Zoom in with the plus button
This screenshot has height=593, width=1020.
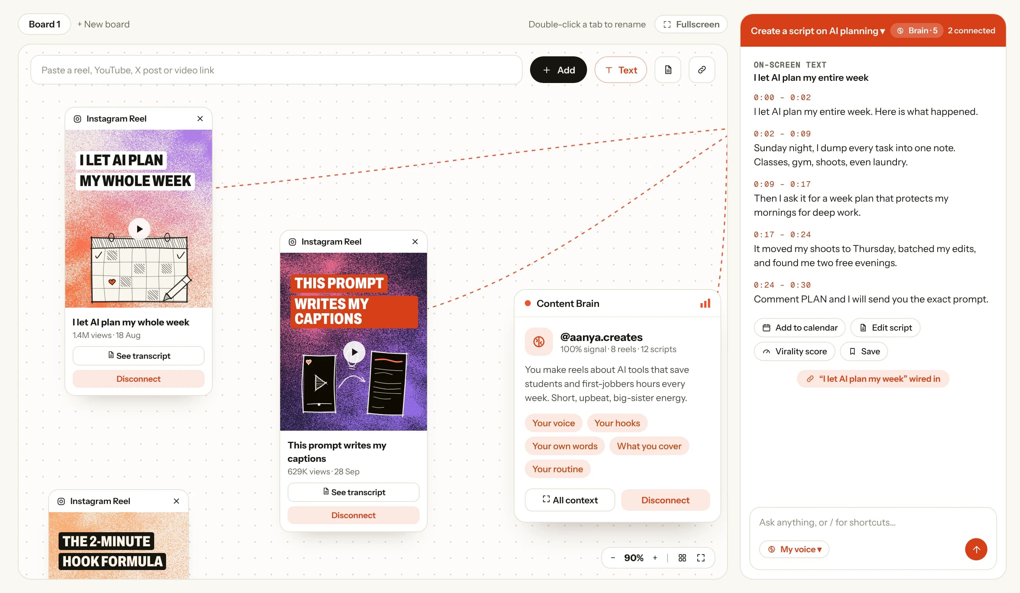655,558
